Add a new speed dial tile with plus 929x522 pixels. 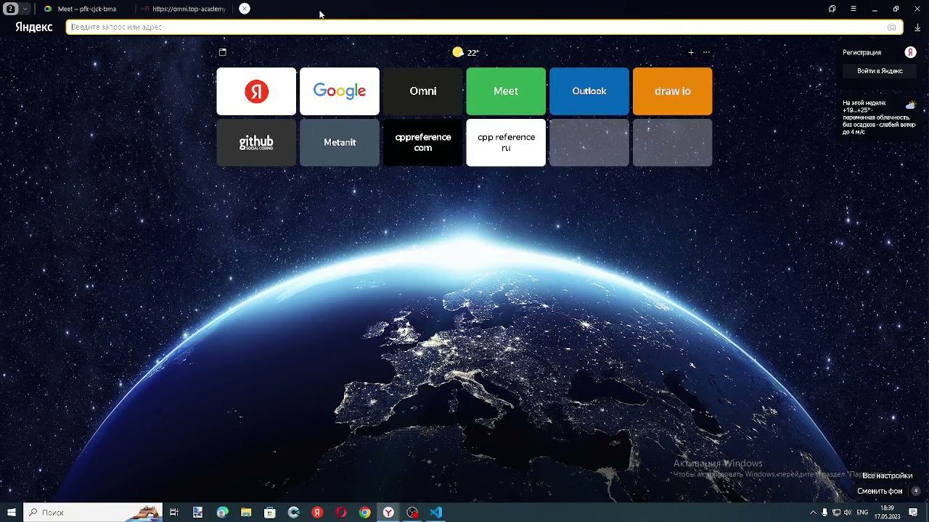coord(691,52)
